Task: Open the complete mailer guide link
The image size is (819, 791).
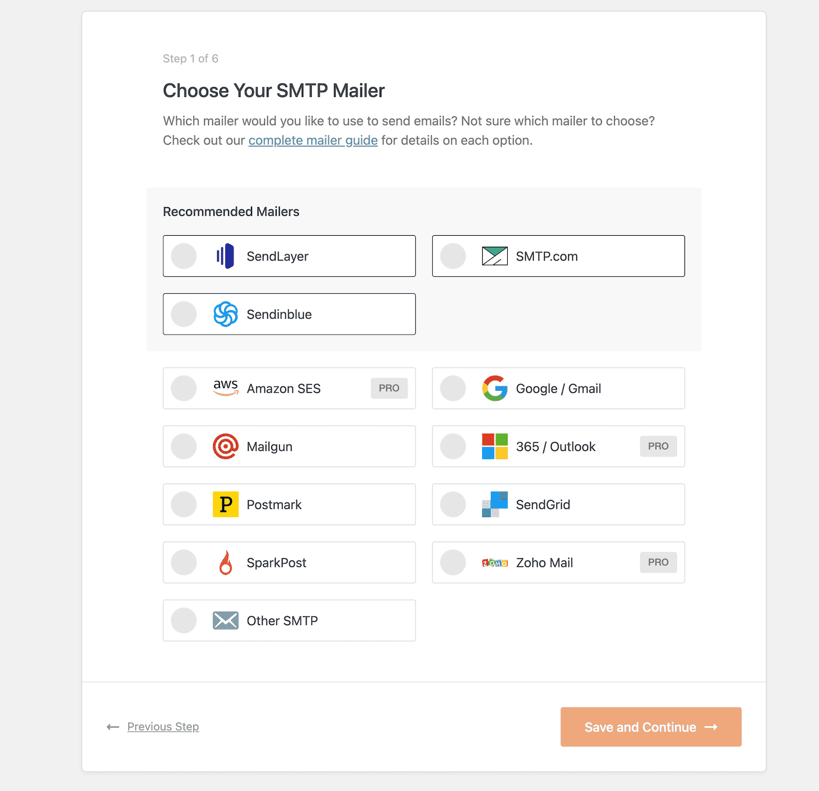Action: coord(313,140)
